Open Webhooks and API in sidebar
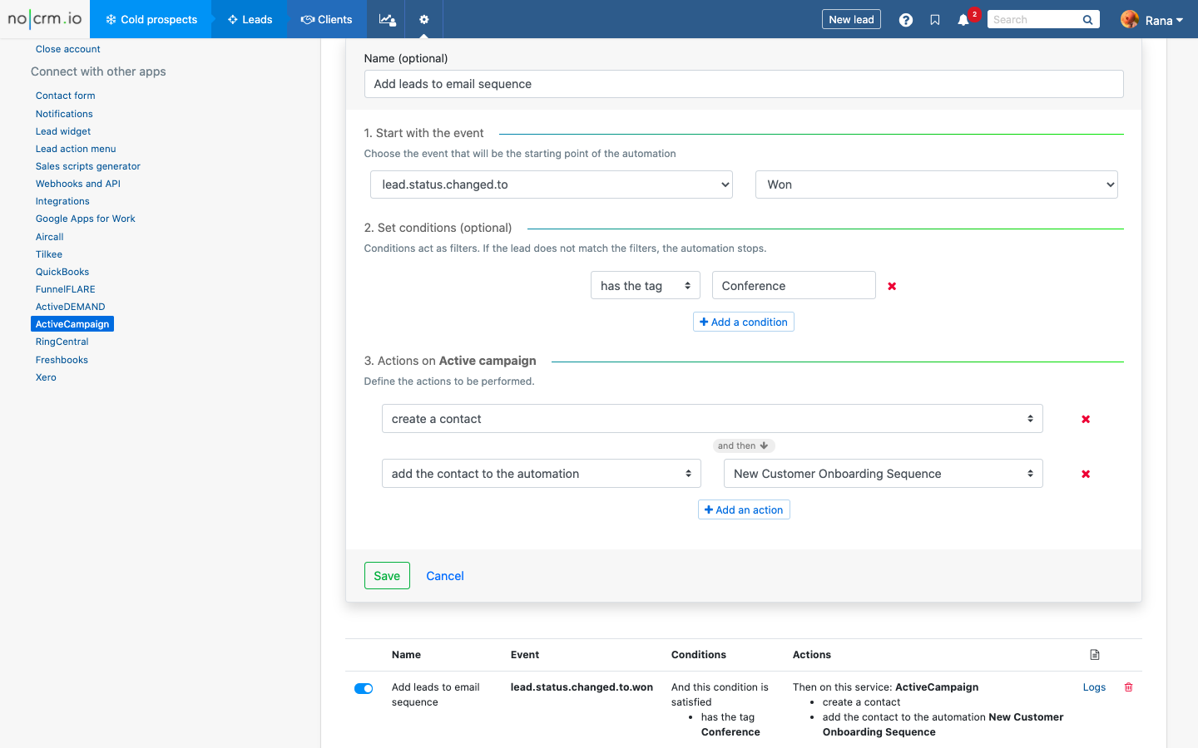Screen dimensions: 1198x748 click(78, 184)
